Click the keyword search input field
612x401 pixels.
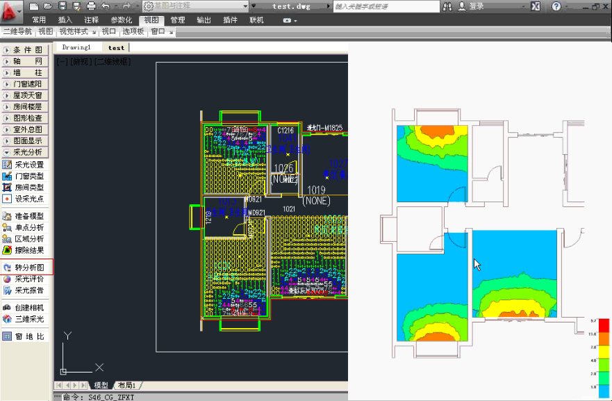(386, 6)
